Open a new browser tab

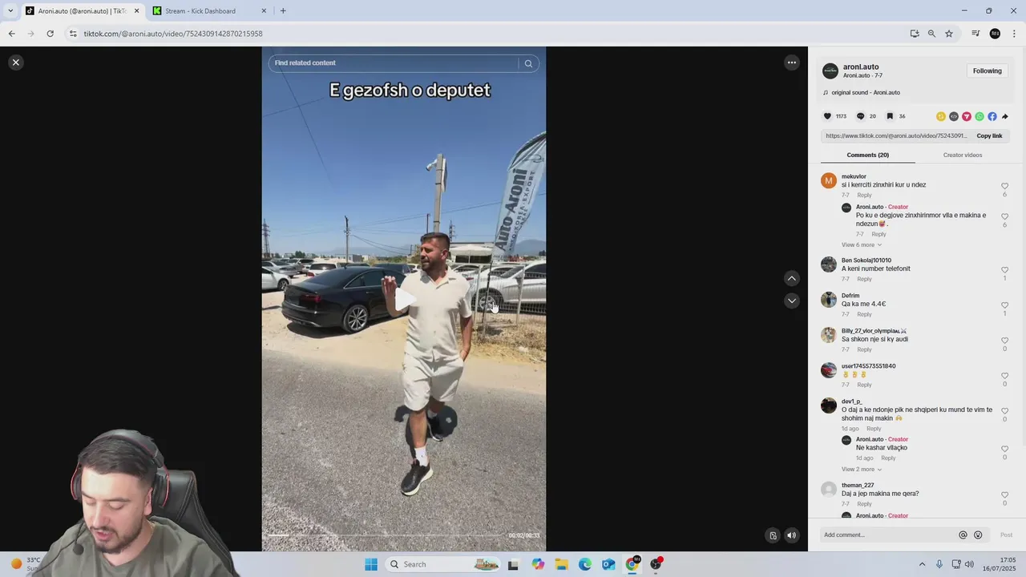283,11
